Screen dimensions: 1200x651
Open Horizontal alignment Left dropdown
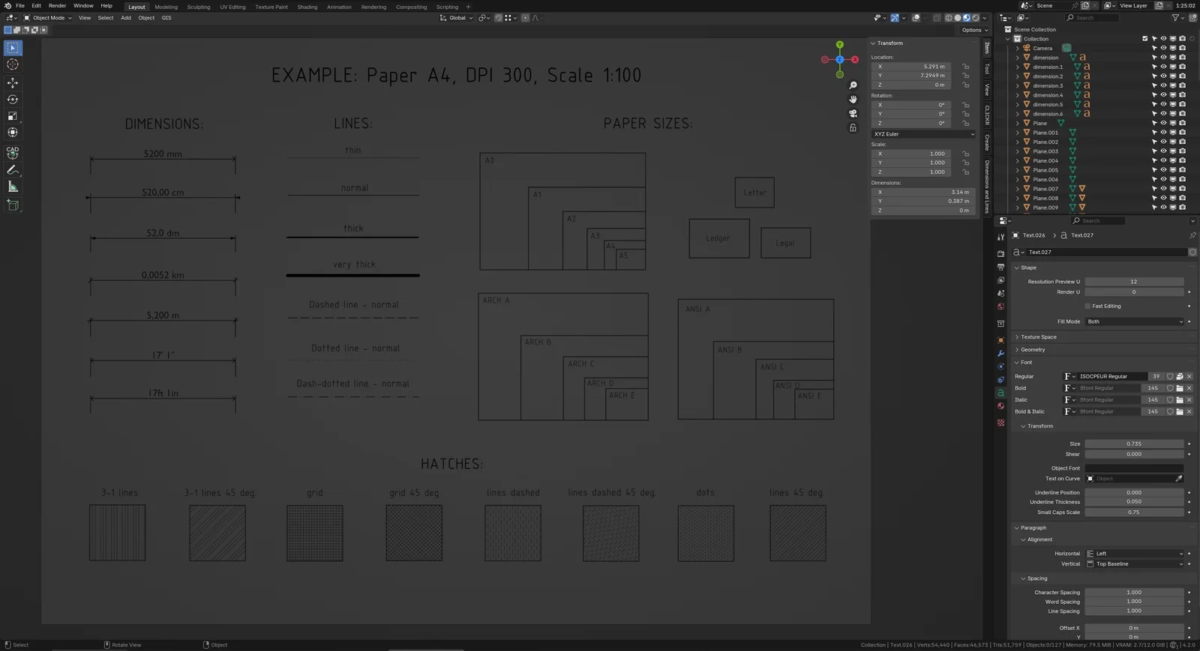1135,554
